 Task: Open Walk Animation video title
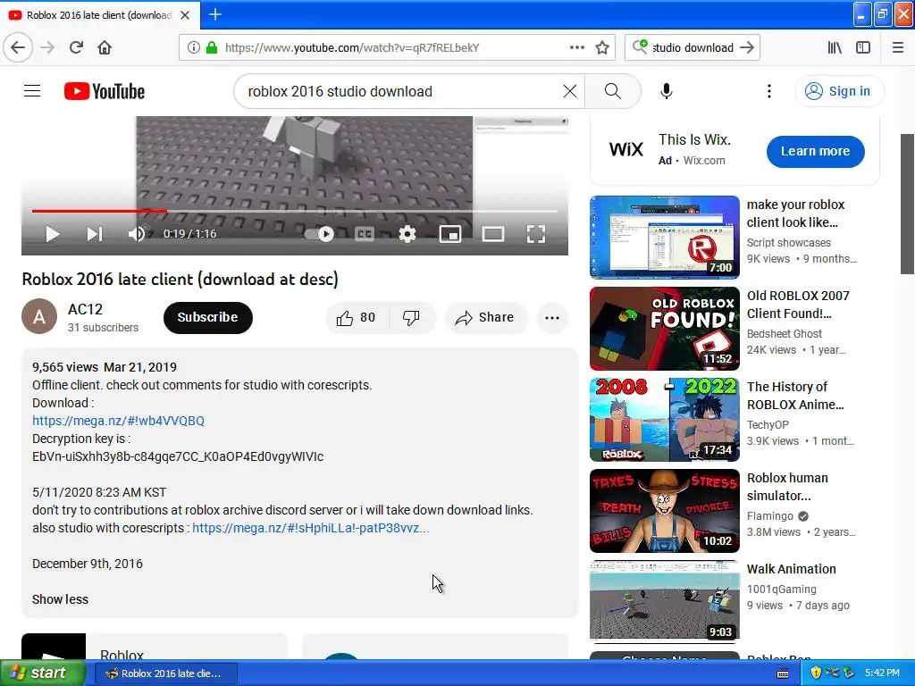(x=792, y=569)
